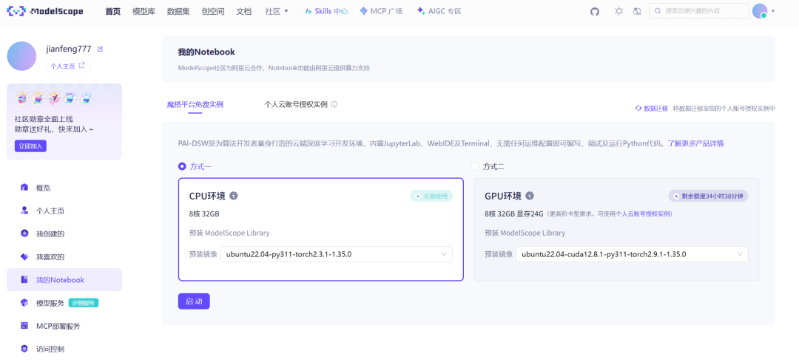Click info icon next to GPU环境

pos(530,196)
